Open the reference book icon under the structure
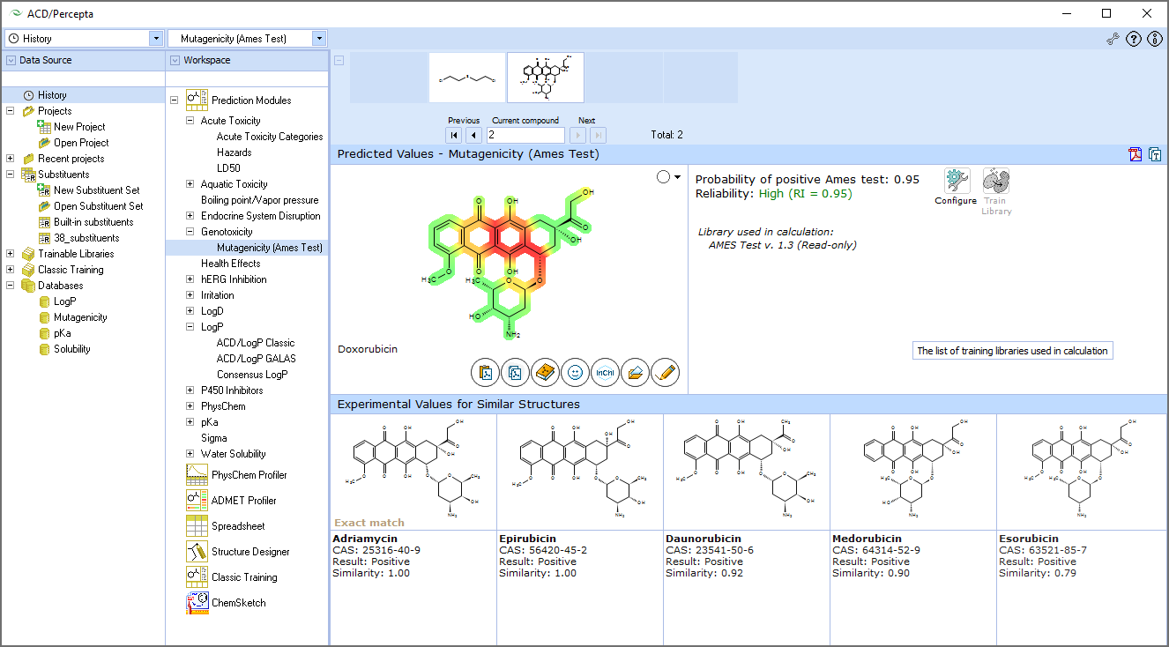1169x647 pixels. click(545, 372)
